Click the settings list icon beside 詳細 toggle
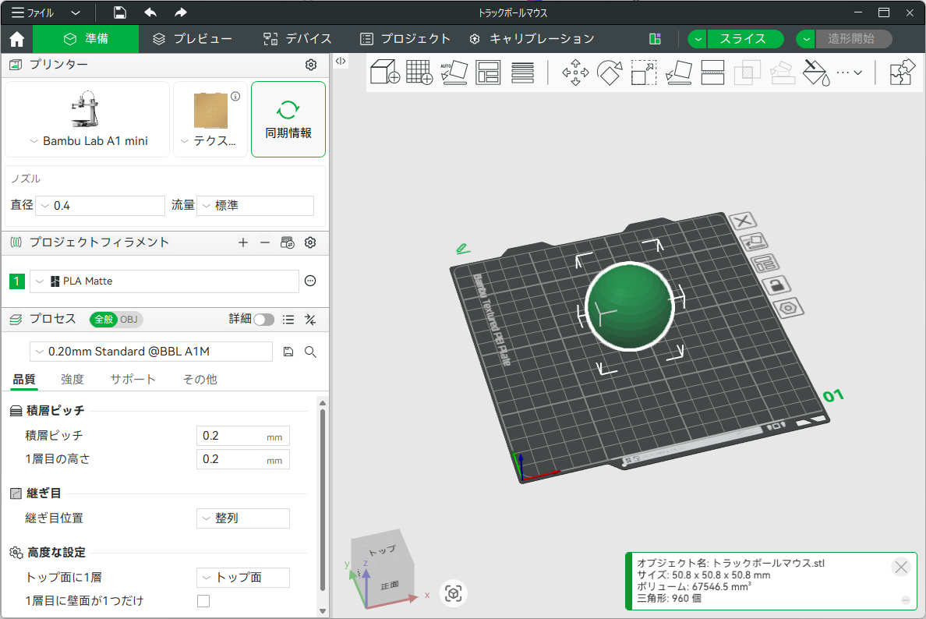Screen dimensions: 926x619 (288, 320)
